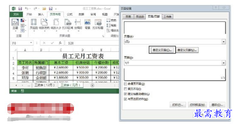Screen dimensions: 235x124
Task: Click the Redo arrow icon
Action: click(x=35, y=9)
